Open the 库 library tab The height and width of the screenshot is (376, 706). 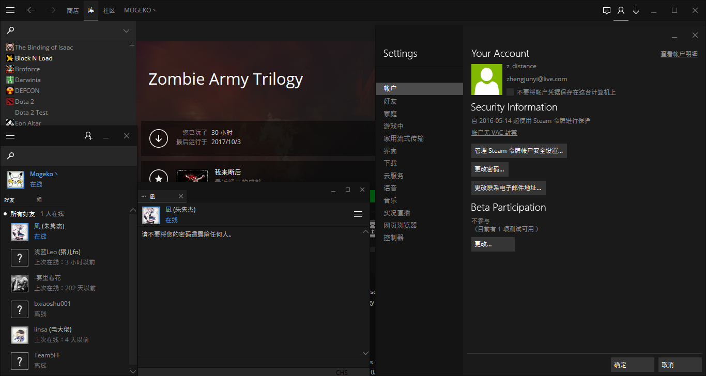91,10
